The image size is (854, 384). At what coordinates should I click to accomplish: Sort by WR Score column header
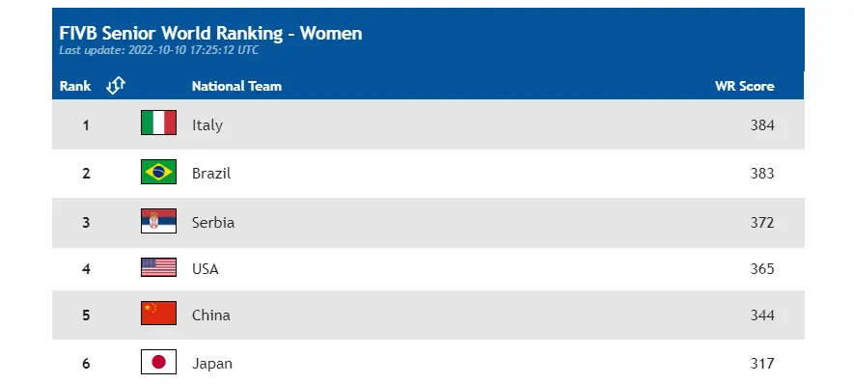pos(744,86)
